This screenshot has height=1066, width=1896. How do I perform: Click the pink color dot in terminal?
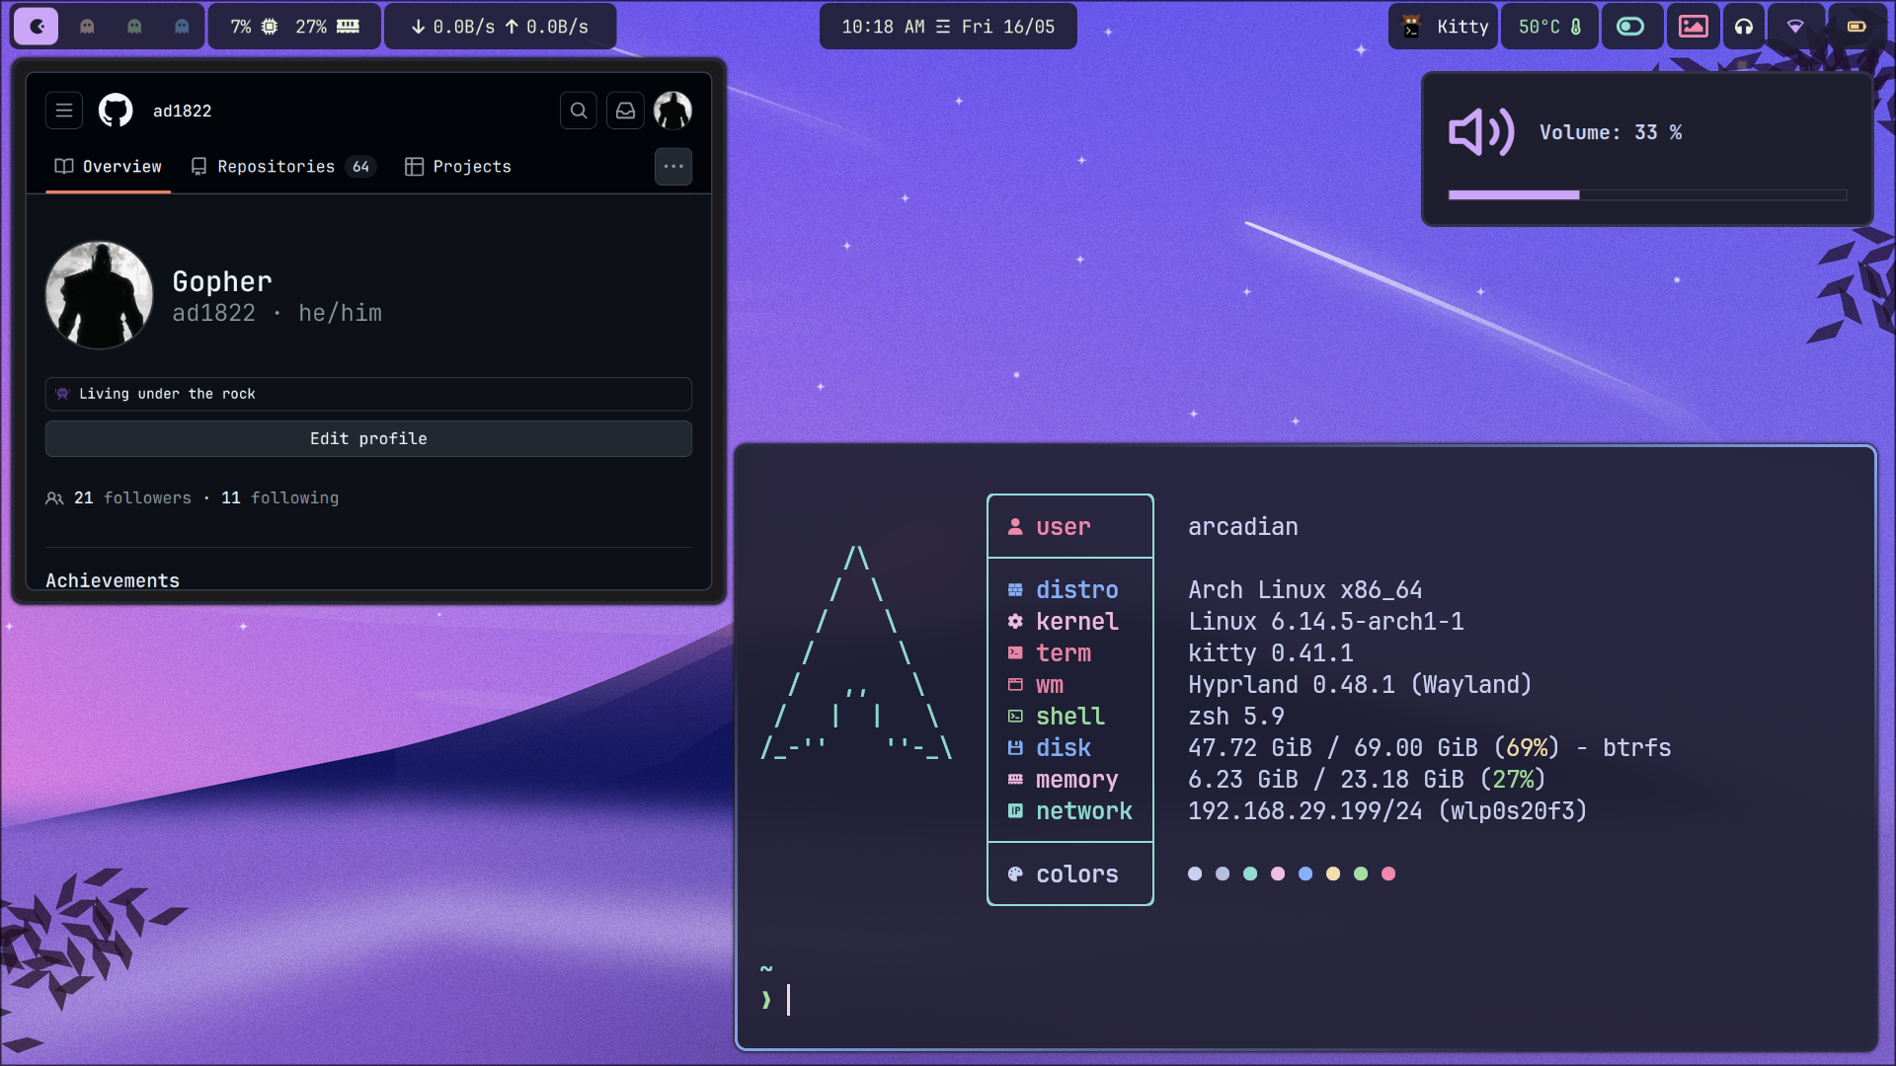pos(1278,874)
